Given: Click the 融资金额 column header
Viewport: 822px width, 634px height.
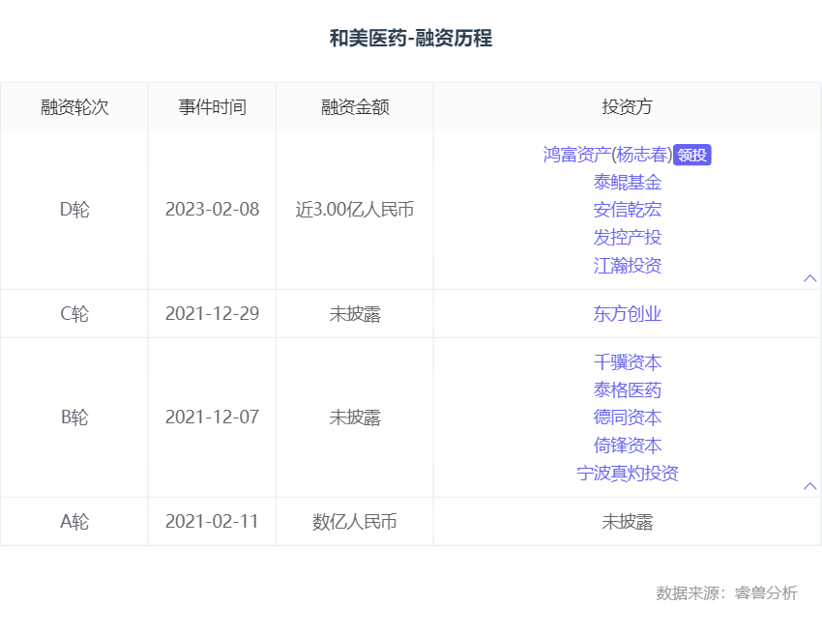Looking at the screenshot, I should pyautogui.click(x=355, y=107).
